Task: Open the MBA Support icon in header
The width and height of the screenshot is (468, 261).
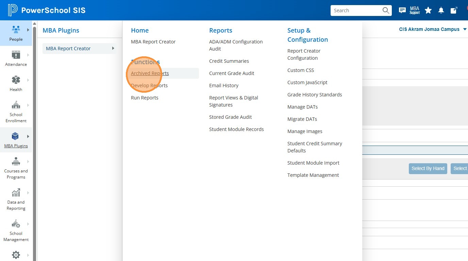Action: coord(415,11)
